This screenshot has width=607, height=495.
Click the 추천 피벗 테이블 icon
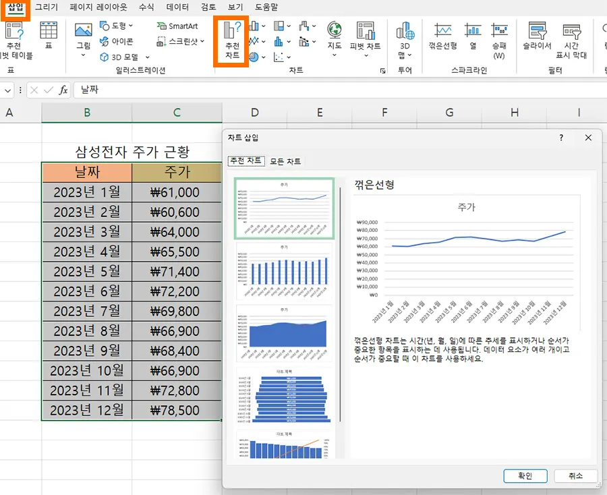coord(15,30)
